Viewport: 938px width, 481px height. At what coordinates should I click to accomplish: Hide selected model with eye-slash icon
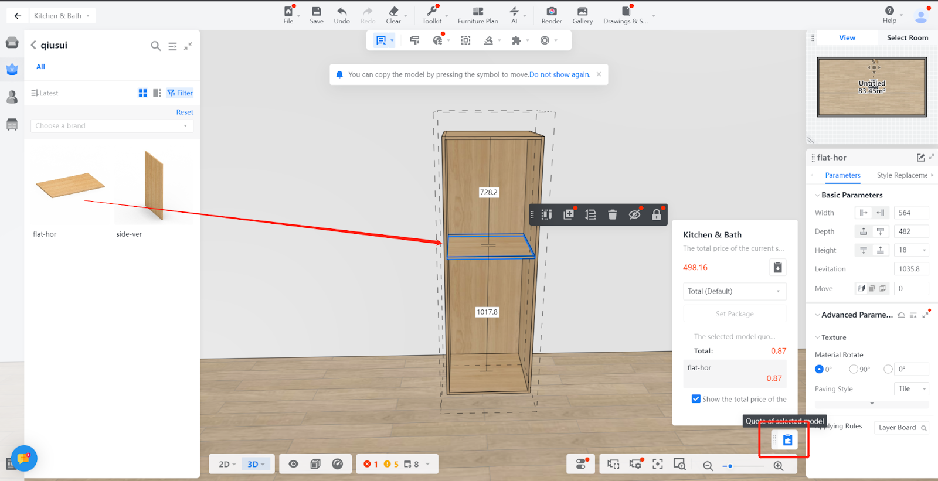(634, 214)
